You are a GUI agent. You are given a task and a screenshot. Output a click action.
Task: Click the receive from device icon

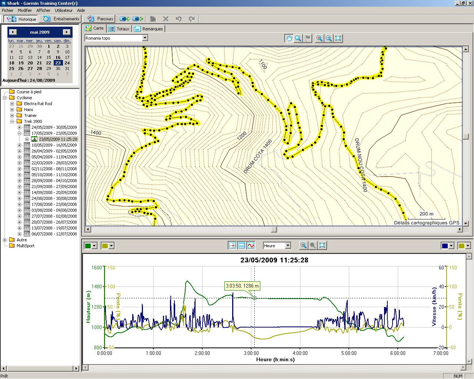pyautogui.click(x=138, y=19)
